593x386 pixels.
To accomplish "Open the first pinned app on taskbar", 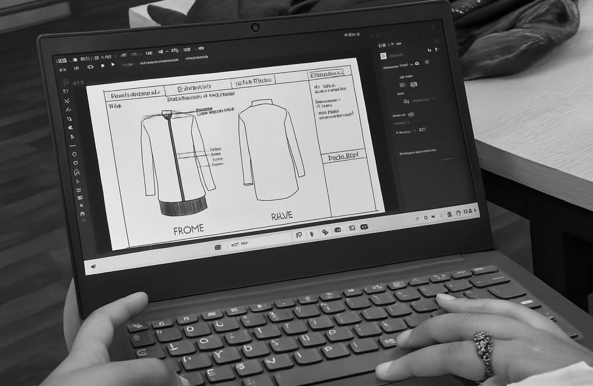I will coord(299,235).
